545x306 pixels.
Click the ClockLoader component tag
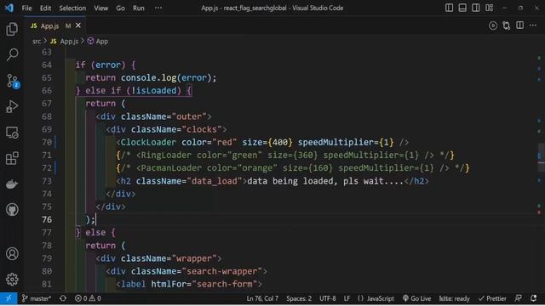click(148, 142)
